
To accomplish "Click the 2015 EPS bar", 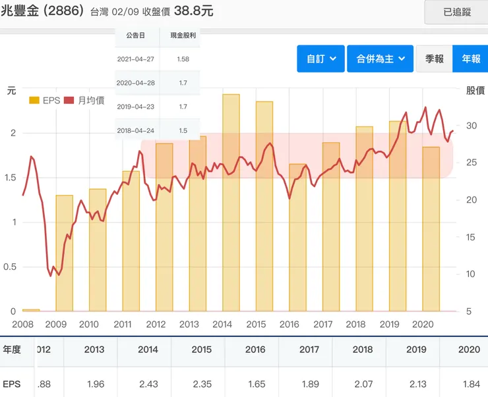I will click(264, 206).
